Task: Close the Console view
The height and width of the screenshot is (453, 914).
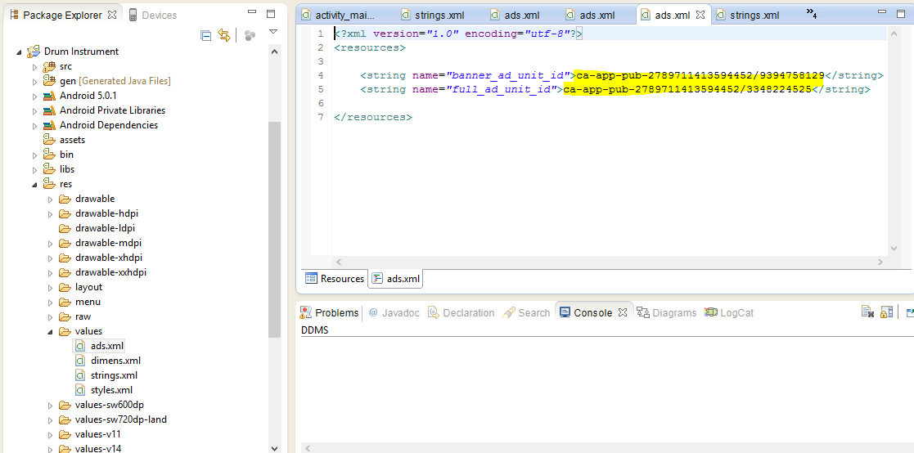Action: click(x=622, y=312)
